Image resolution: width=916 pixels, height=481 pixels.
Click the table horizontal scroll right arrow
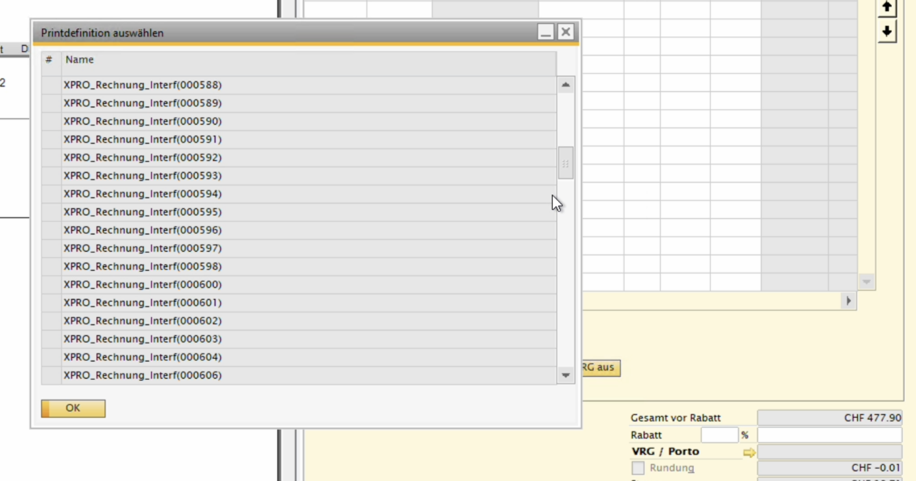click(848, 300)
